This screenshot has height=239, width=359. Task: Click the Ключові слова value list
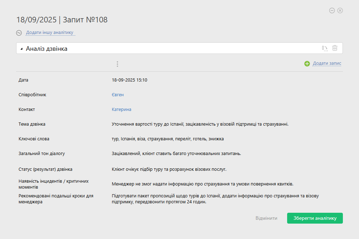click(x=168, y=139)
